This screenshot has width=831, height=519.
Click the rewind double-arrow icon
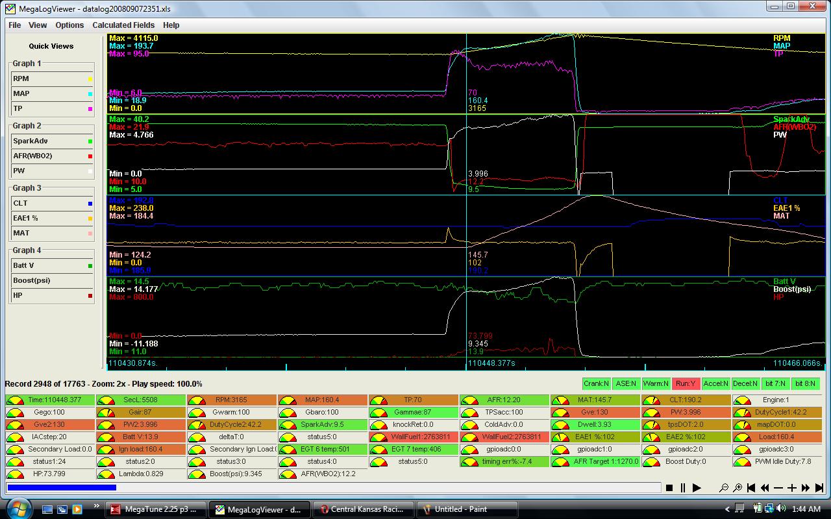coord(765,488)
